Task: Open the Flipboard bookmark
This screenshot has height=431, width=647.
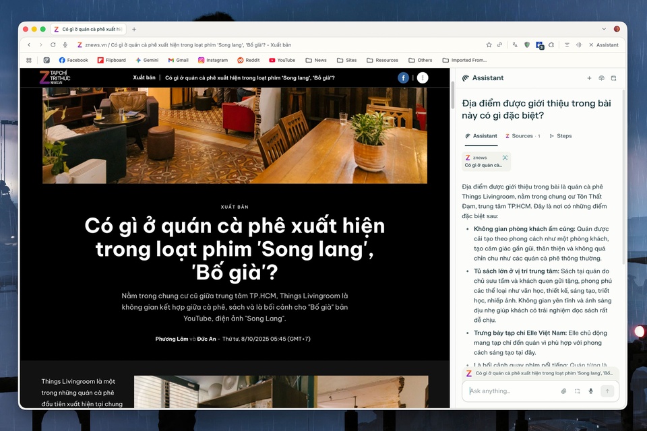Action: 111,60
